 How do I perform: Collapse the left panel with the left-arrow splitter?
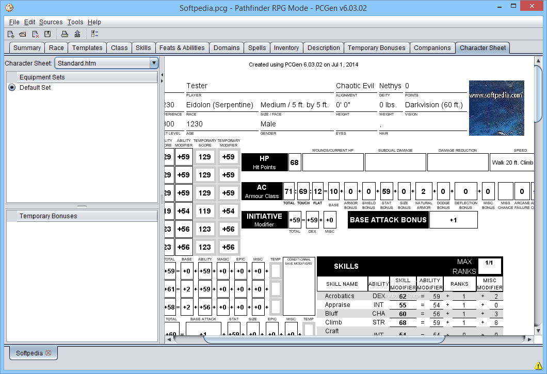(162, 75)
